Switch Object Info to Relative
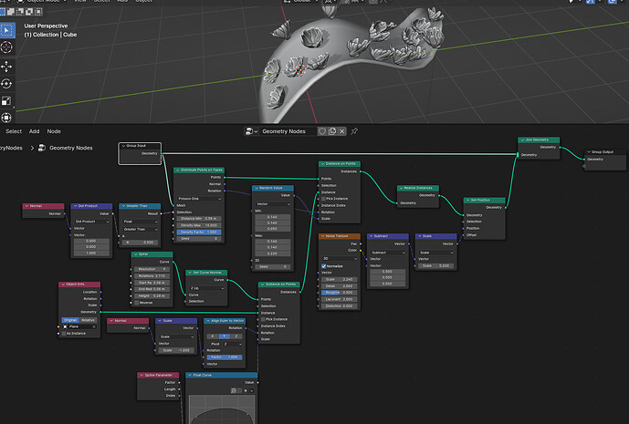This screenshot has width=629, height=424. [88, 320]
